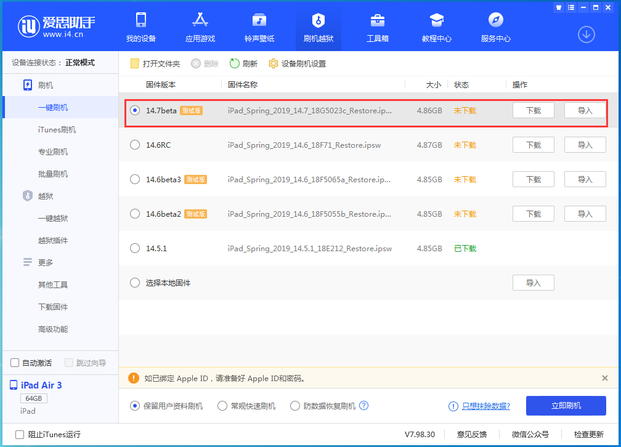Open the 服务中心 tab
Viewport: 621px width, 447px height.
(495, 27)
